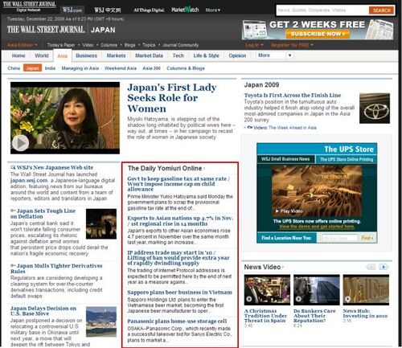Viewport: 402px width, 348px height.
Task: Open All Things Digital link
Action: [x=149, y=10]
